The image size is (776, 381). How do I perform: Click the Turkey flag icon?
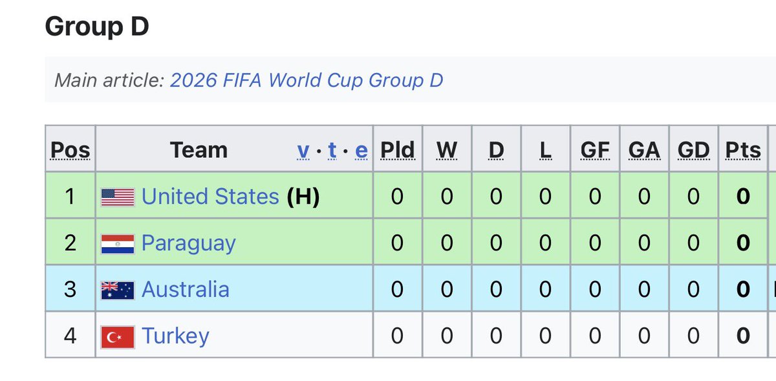118,336
